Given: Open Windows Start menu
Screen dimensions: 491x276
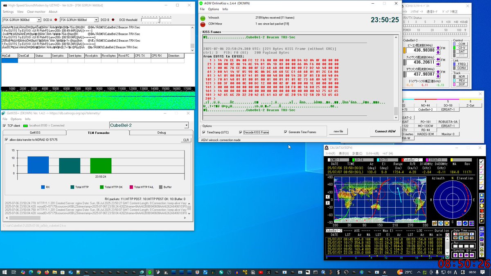Looking at the screenshot, I should (5, 272).
